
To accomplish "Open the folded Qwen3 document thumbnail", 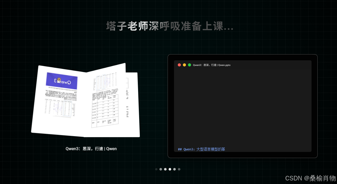I will [86, 100].
